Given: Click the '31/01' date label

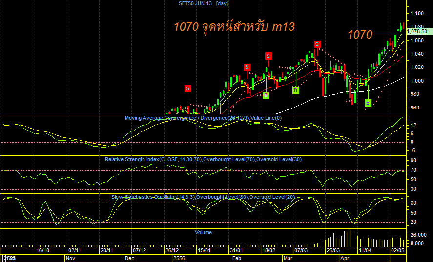Looking at the screenshot, I should click(237, 250).
